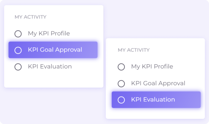Select My KPI Profile radio in left card
The image size is (209, 124).
18,34
